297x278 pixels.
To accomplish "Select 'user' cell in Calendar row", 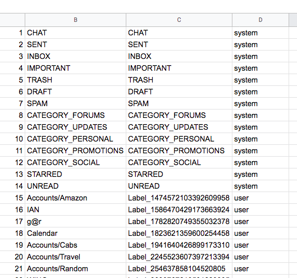I will 261,233.
